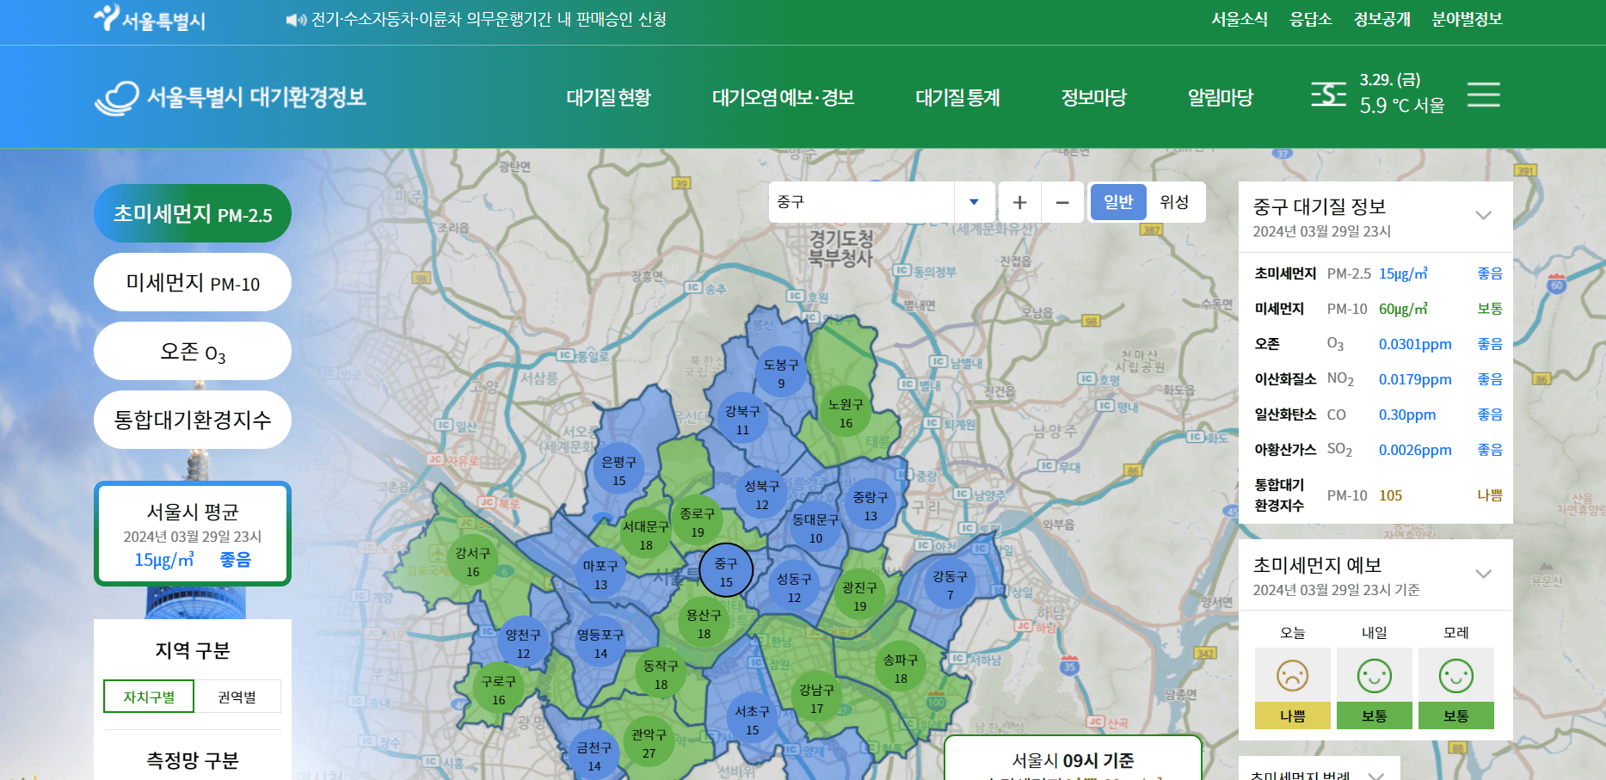Open the hamburger navigation menu
Viewport: 1606px width, 780px height.
1483,95
